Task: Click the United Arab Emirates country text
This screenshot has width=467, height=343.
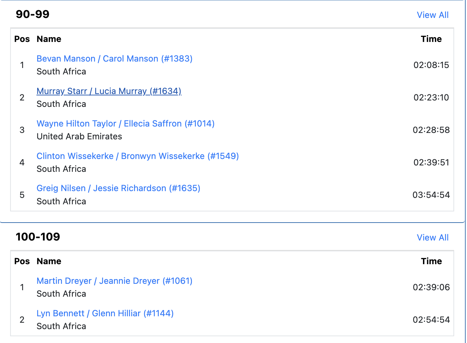Action: (79, 136)
